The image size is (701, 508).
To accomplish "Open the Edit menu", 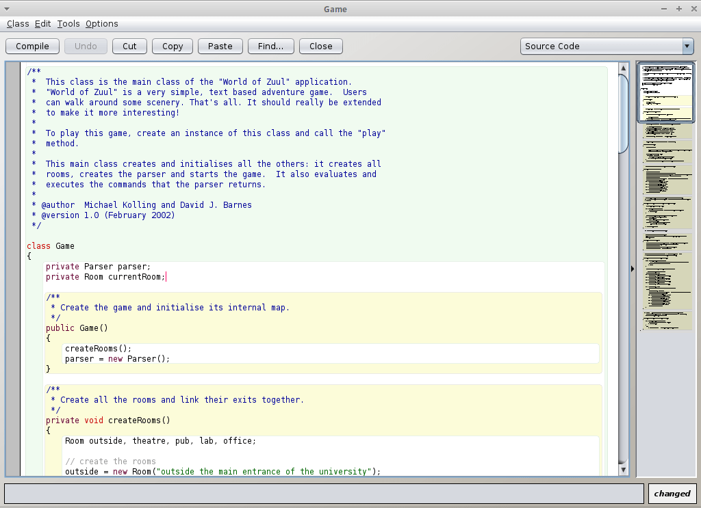I will pos(42,23).
